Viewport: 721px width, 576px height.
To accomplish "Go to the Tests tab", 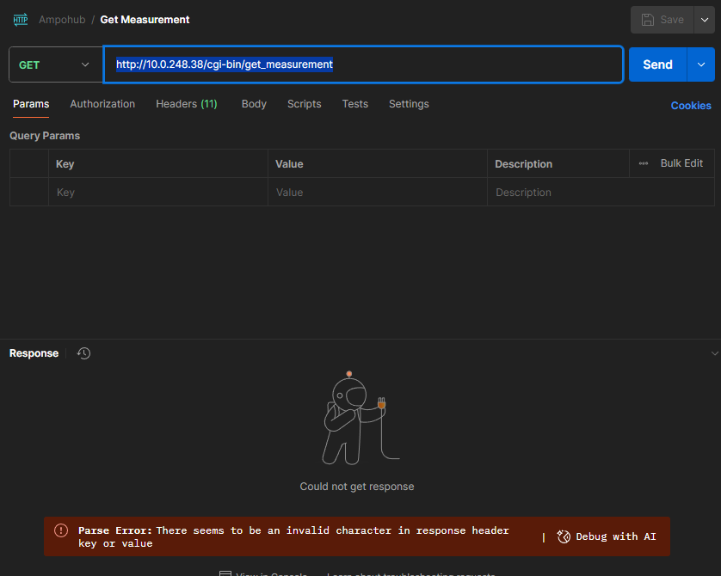I will 354,104.
